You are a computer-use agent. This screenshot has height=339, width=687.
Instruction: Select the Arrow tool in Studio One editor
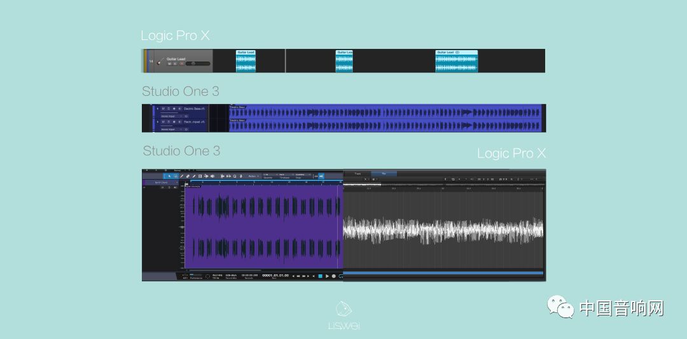click(x=169, y=176)
